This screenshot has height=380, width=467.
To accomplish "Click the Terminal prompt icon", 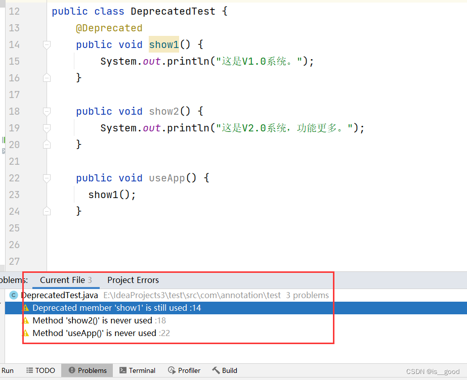I will [x=123, y=370].
